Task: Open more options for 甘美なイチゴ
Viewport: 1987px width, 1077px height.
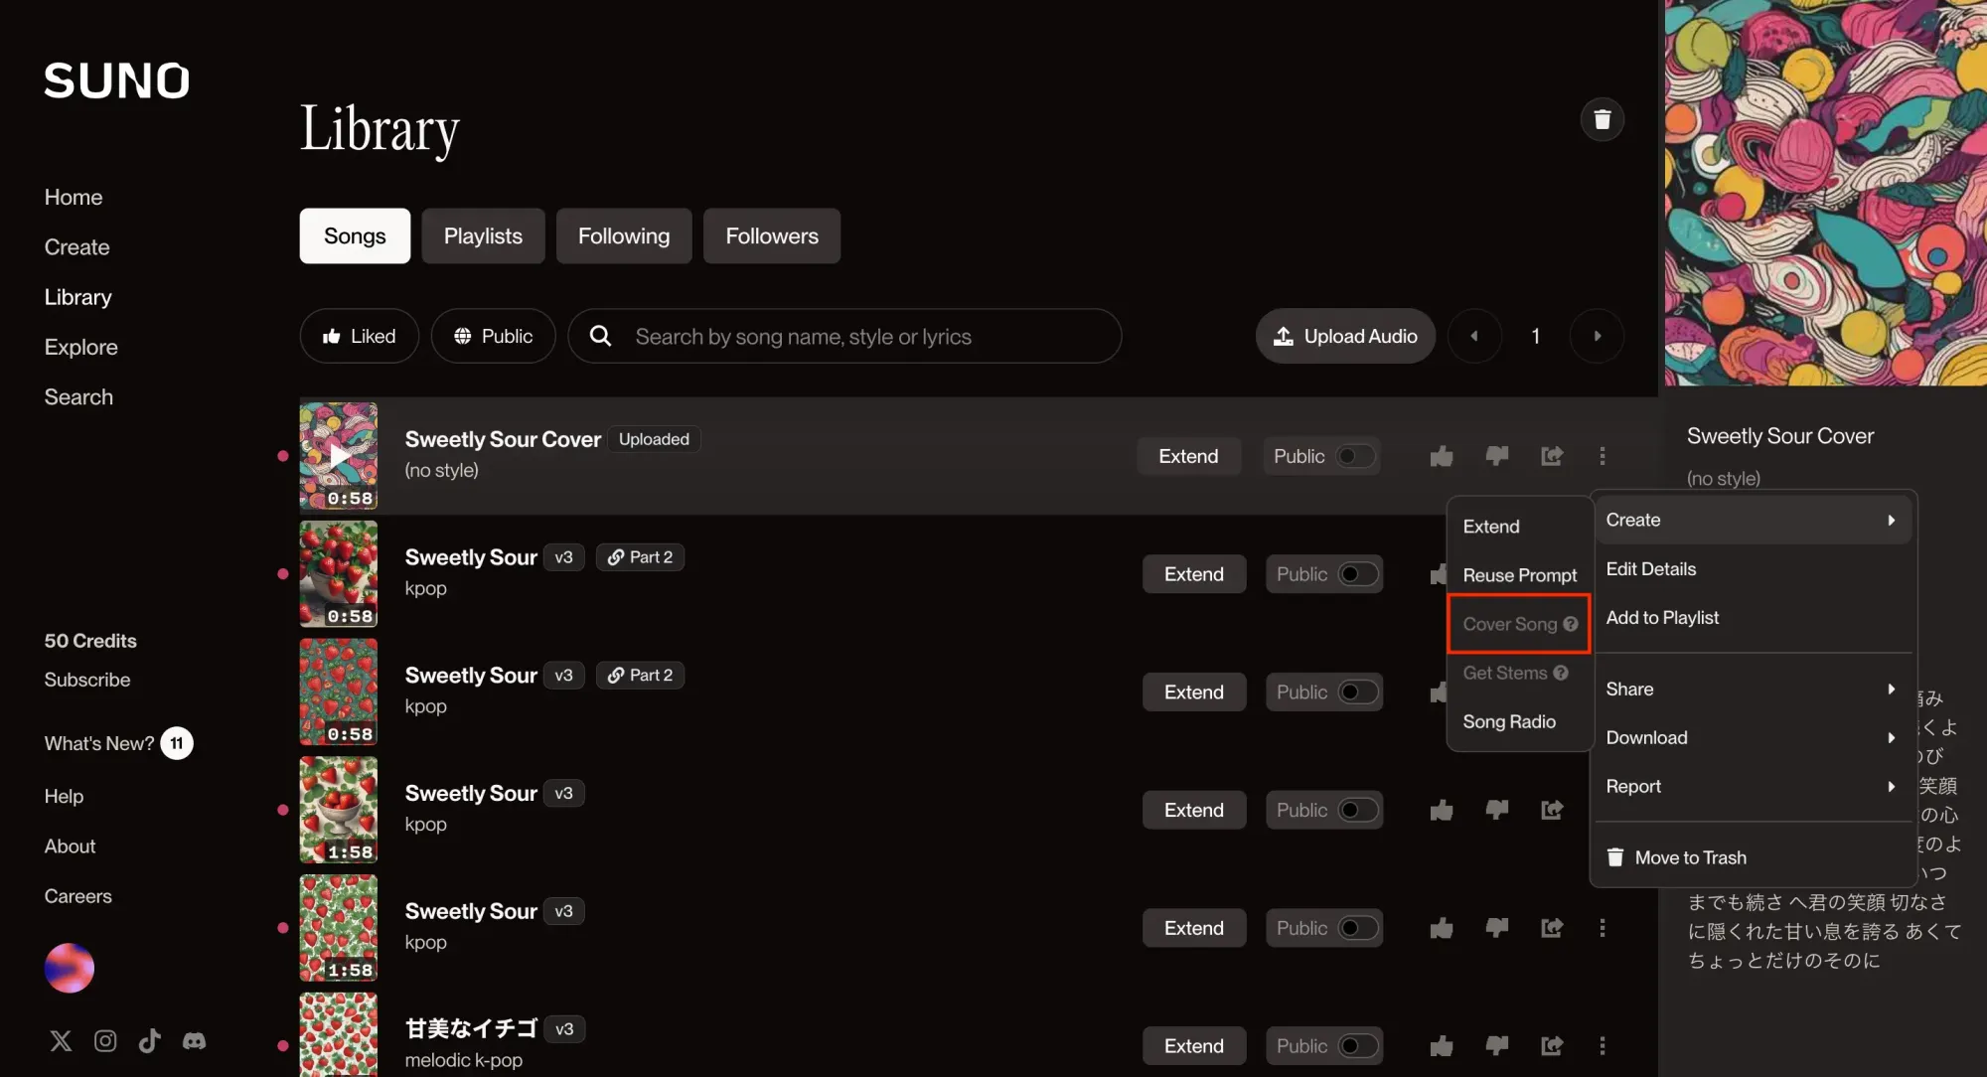Action: 1602,1045
